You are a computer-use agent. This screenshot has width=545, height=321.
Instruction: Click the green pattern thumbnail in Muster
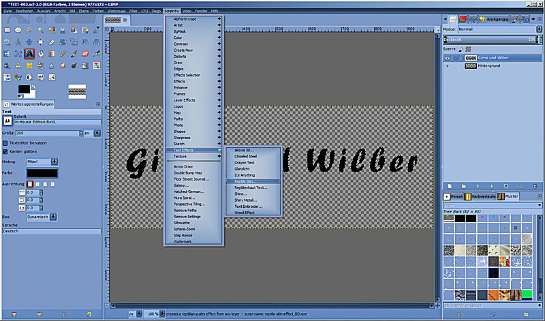527,295
